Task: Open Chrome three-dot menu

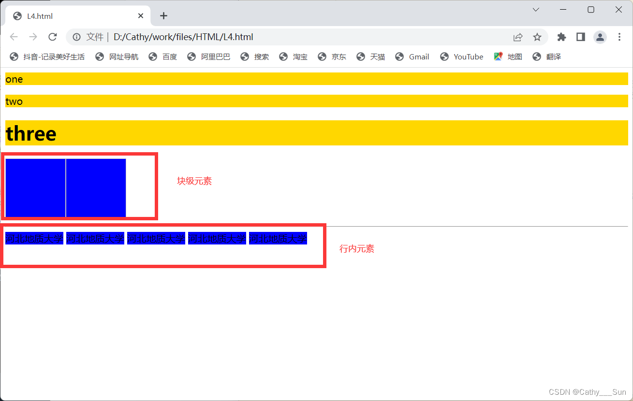Action: (x=619, y=37)
